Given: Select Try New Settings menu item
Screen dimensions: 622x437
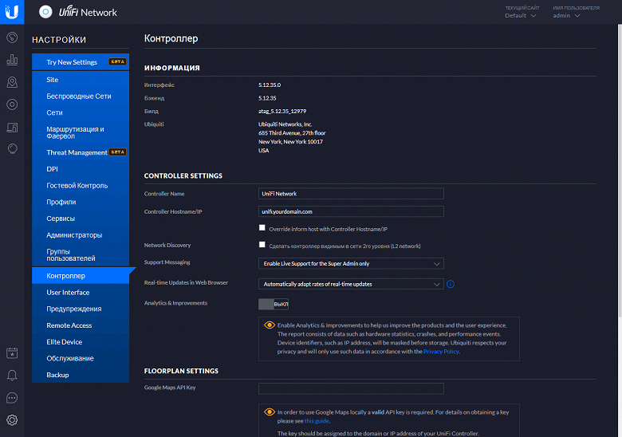Looking at the screenshot, I should pyautogui.click(x=81, y=62).
